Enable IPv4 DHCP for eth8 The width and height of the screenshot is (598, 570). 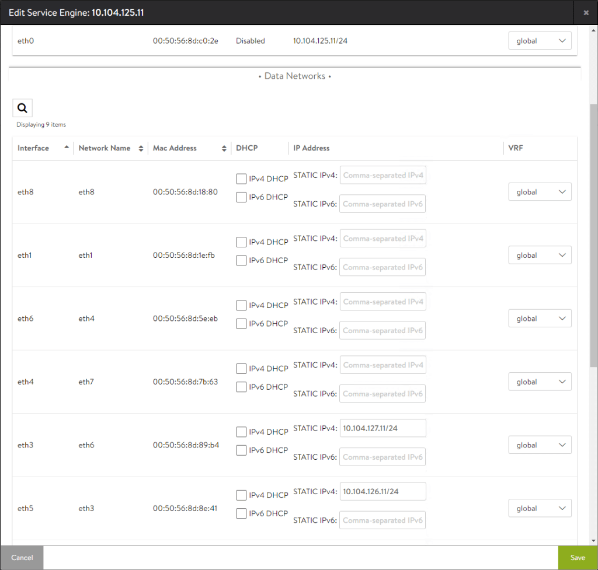coord(241,179)
